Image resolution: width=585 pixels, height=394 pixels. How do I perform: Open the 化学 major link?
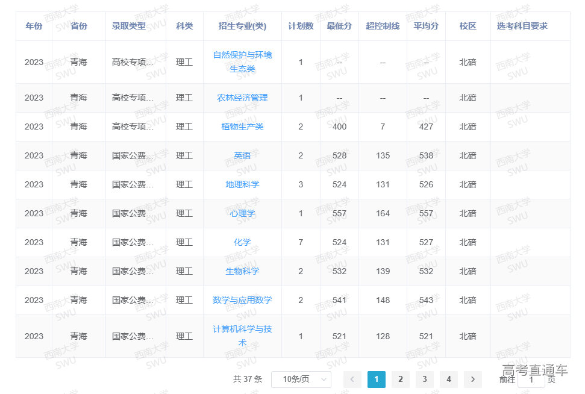242,242
